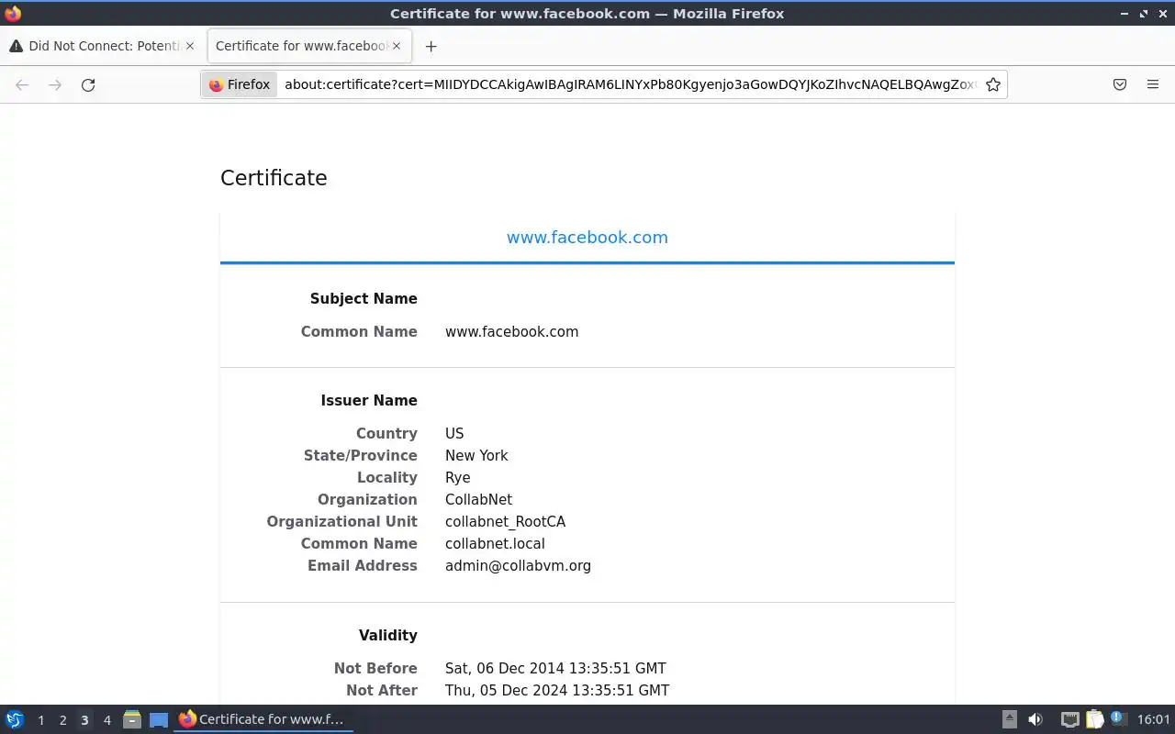Switch to workspace 4
This screenshot has height=734, width=1175.
[106, 720]
